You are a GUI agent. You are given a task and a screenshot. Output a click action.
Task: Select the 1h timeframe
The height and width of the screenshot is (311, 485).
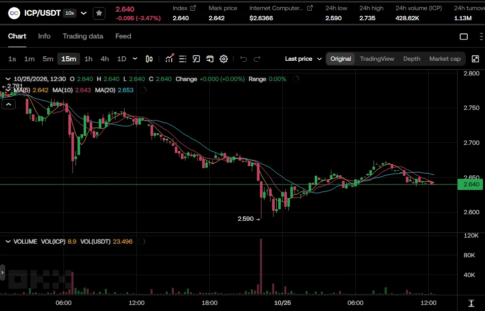[89, 59]
